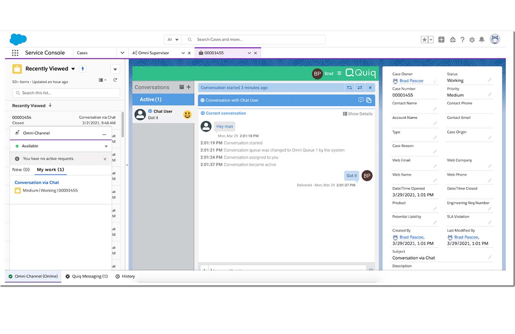The height and width of the screenshot is (334, 515).
Task: Click Search this list field
Action: coord(66,93)
